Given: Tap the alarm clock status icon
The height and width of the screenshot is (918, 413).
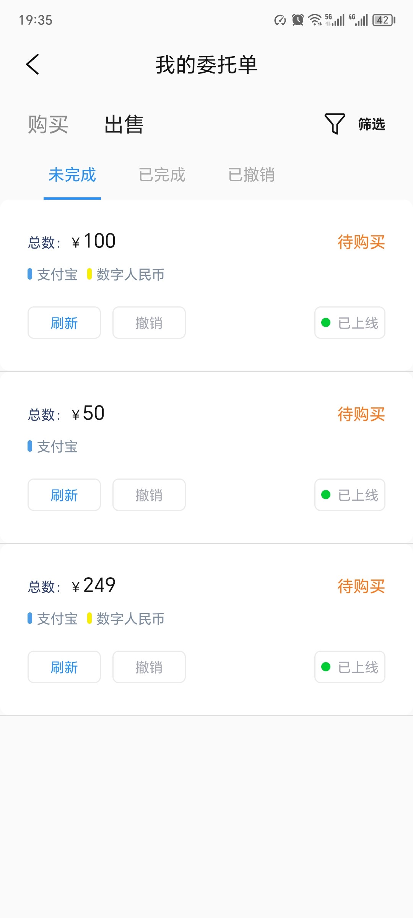Looking at the screenshot, I should [x=298, y=20].
